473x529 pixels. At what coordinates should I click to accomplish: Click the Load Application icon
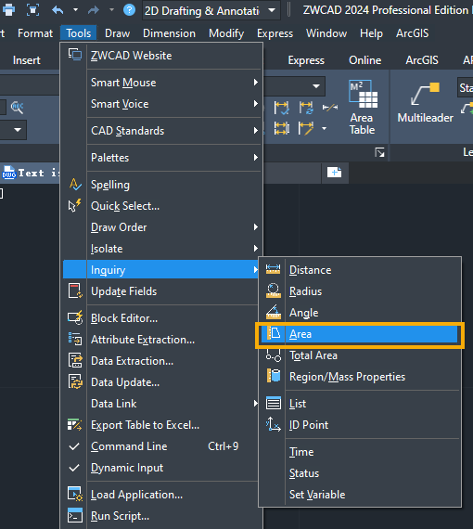click(75, 494)
